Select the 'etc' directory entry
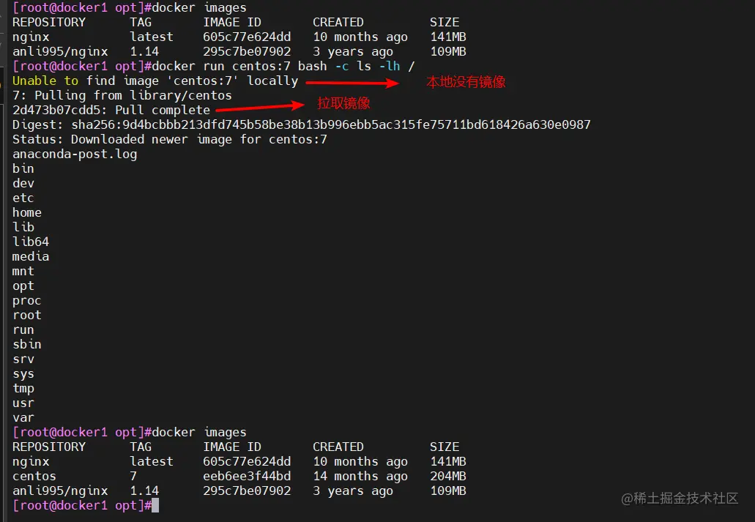The height and width of the screenshot is (522, 755). pos(23,198)
